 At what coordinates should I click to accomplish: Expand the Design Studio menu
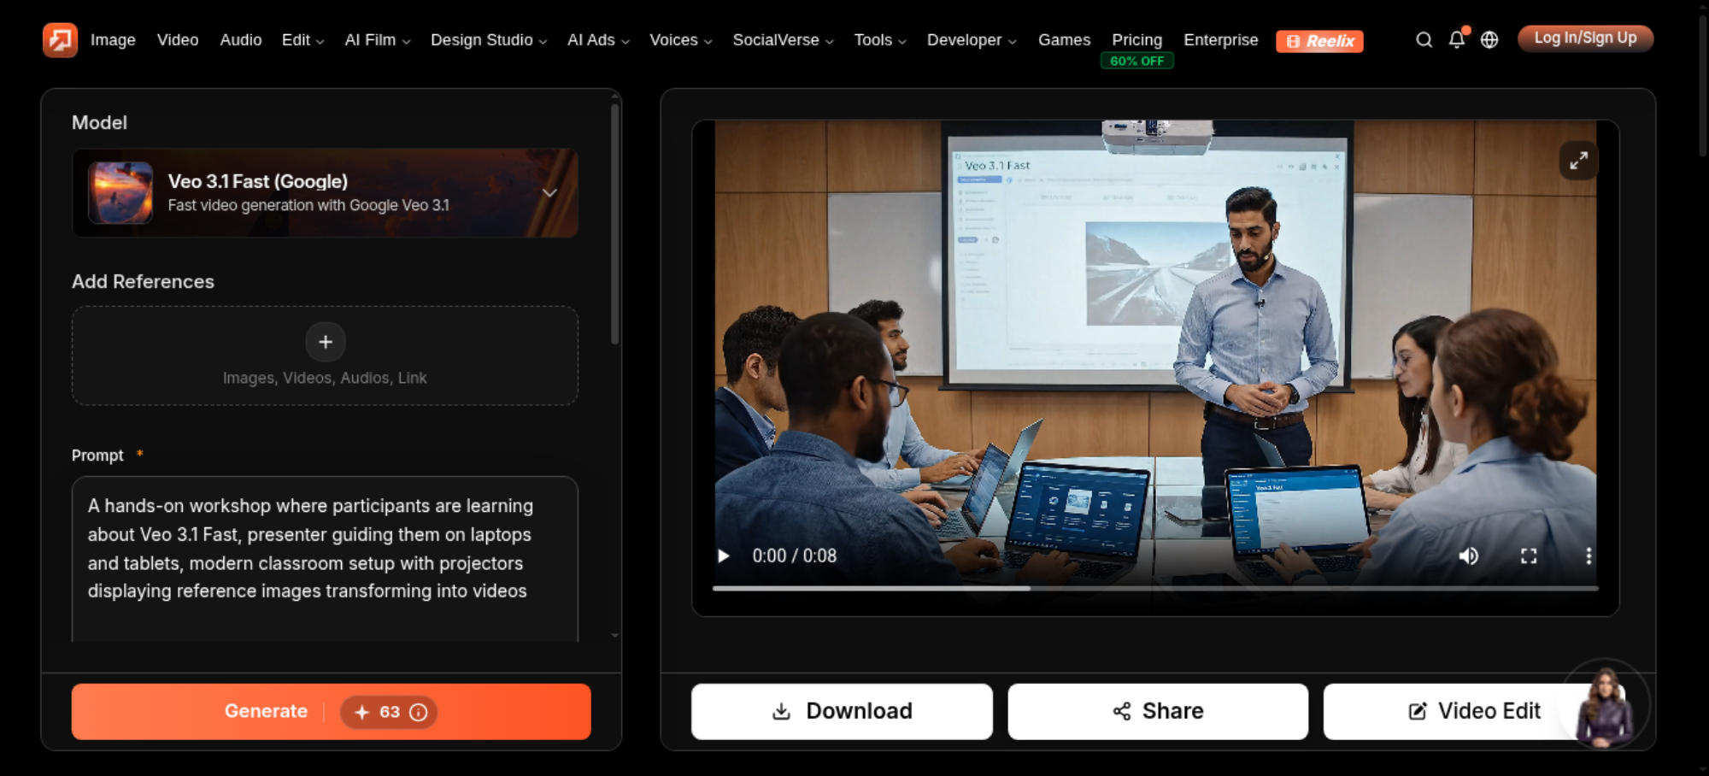tap(489, 40)
